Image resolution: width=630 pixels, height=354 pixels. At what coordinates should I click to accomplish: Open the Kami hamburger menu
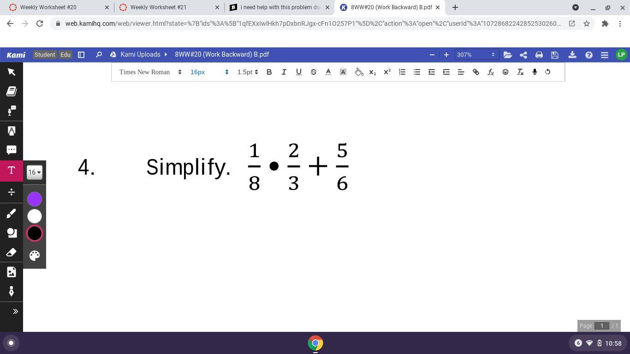tap(604, 55)
